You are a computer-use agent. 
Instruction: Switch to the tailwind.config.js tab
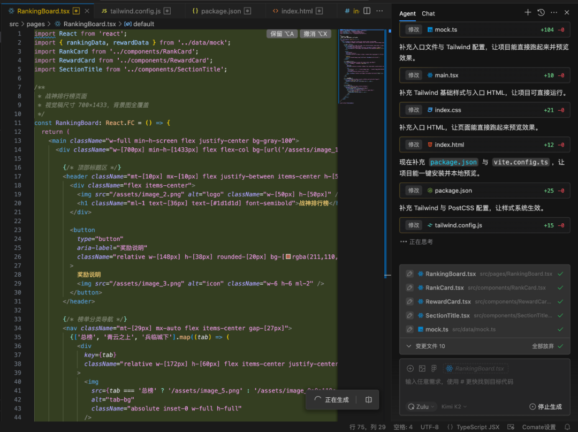[x=135, y=11]
